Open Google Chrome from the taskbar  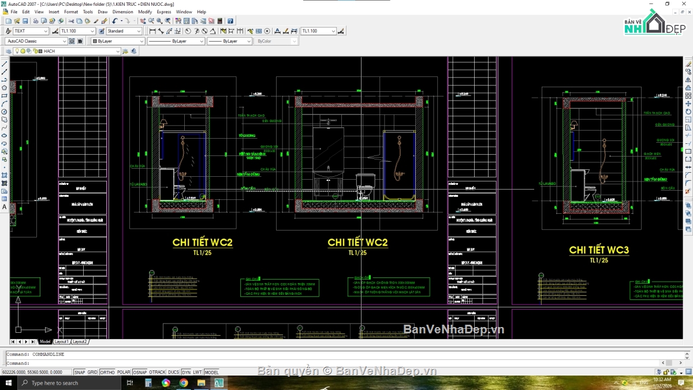[184, 383]
